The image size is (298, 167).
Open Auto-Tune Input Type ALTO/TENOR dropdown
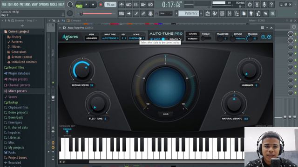(110, 38)
